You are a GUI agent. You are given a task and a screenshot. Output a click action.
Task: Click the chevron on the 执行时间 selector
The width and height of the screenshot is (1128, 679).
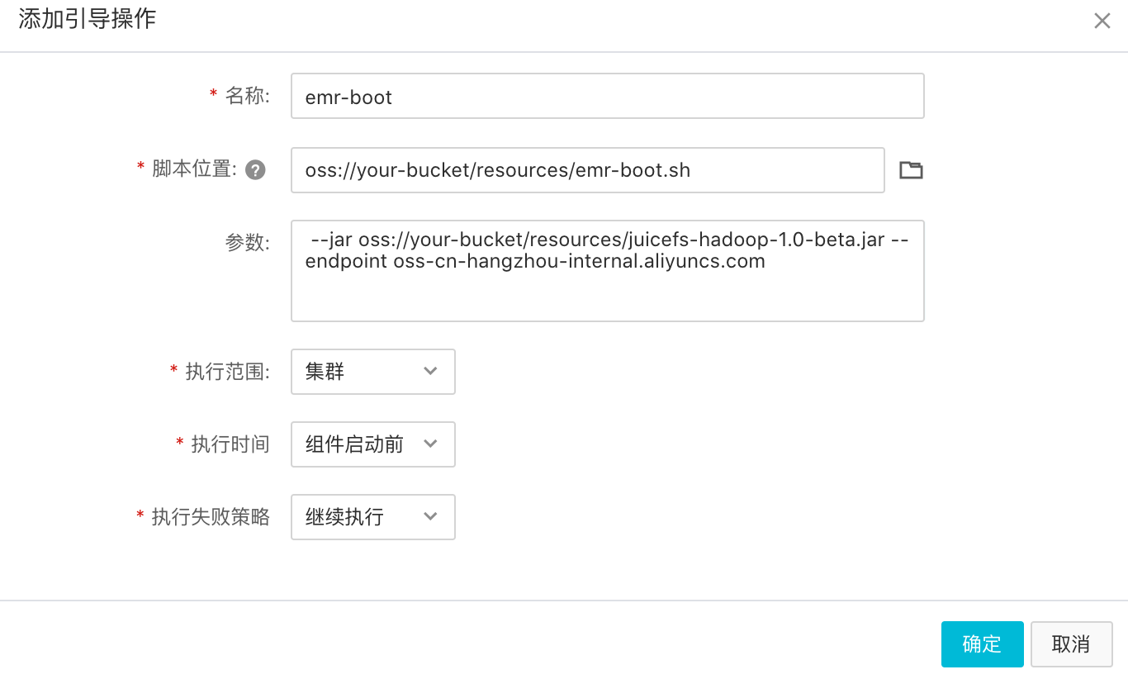[x=430, y=444]
